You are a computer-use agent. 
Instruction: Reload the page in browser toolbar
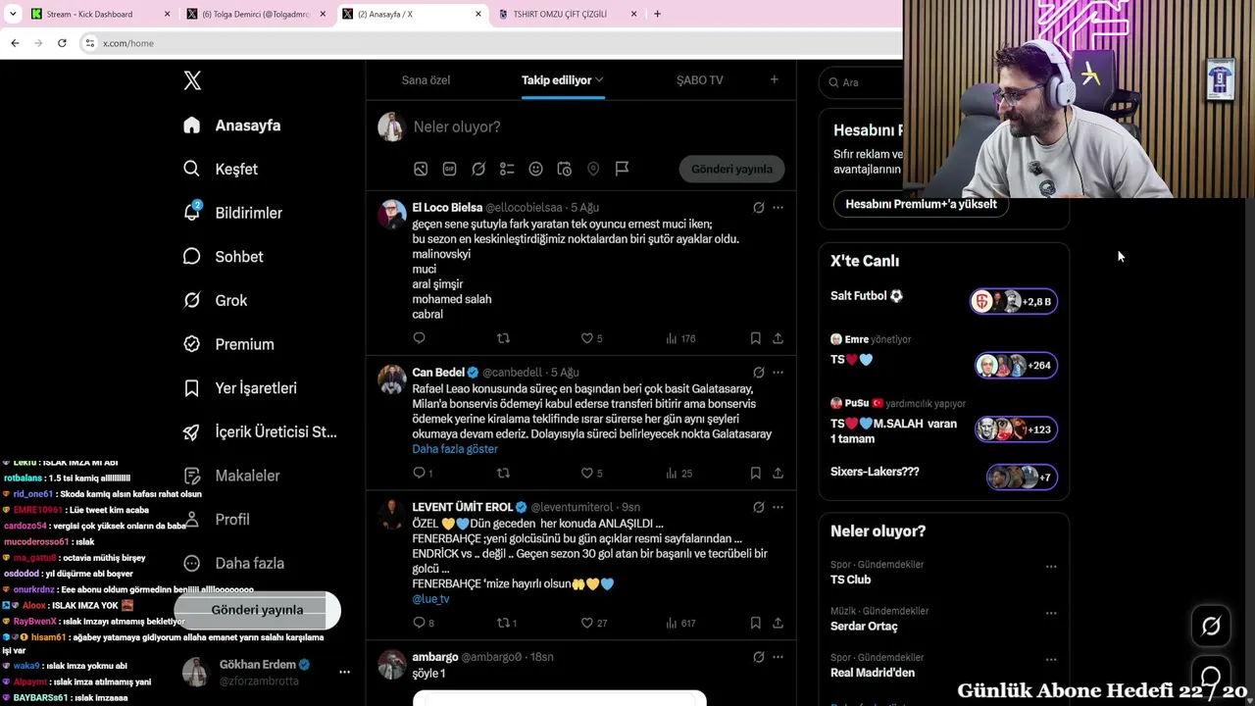tap(62, 43)
